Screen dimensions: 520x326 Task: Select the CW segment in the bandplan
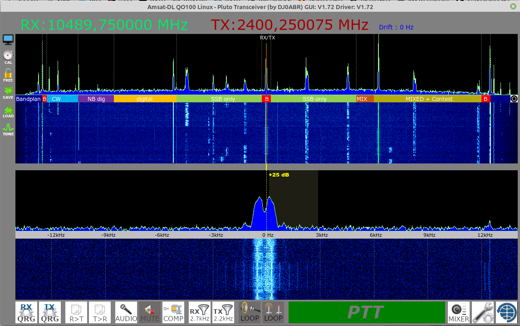pos(56,99)
